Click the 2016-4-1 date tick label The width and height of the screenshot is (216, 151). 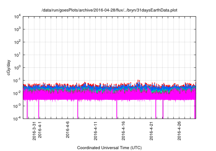coord(40,130)
